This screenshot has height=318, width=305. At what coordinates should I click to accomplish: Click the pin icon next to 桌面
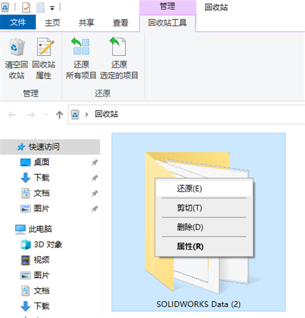click(95, 162)
